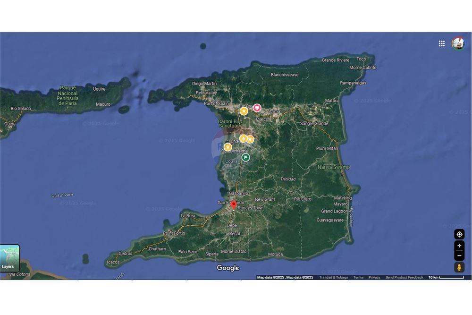
Task: Select the star marker near Carlsen Field
Action: pos(250,139)
